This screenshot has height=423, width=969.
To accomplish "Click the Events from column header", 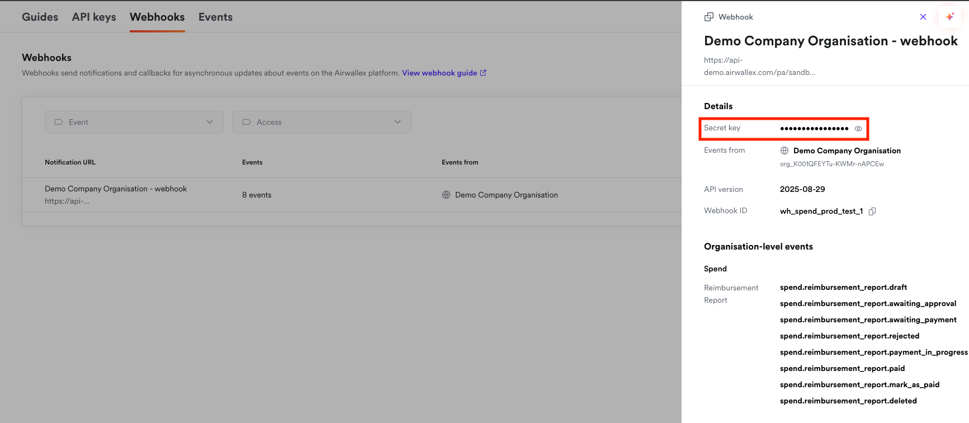I will (x=460, y=162).
